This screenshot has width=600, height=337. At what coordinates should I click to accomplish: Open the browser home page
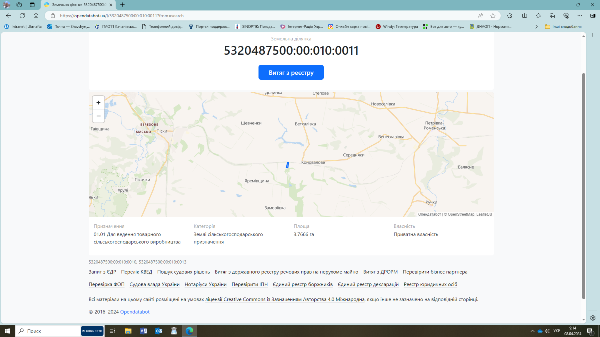coord(36,16)
